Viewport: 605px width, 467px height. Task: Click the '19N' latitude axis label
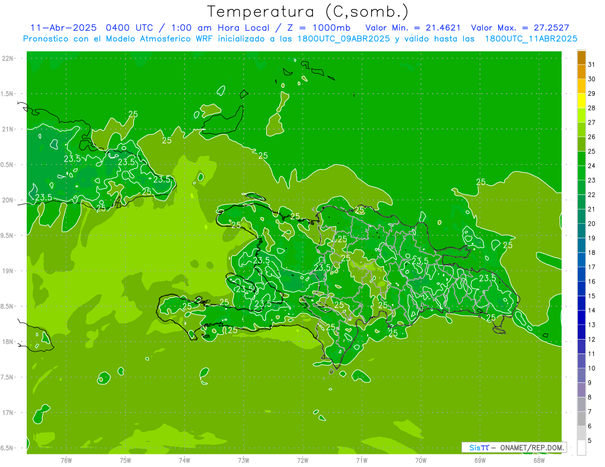point(8,271)
